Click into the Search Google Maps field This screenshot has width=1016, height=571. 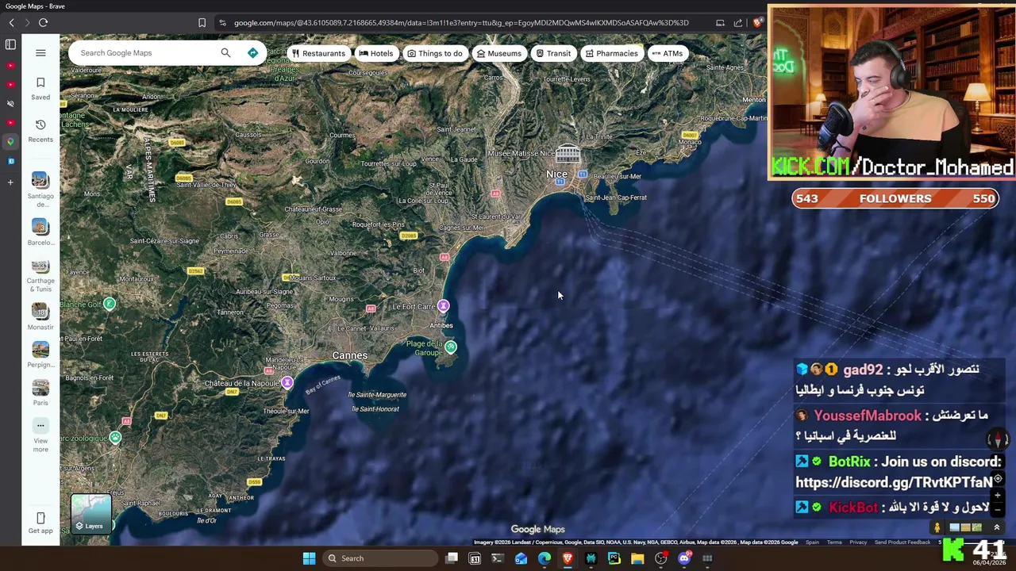tap(147, 53)
